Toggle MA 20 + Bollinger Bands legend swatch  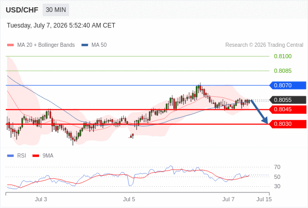[x=10, y=45]
